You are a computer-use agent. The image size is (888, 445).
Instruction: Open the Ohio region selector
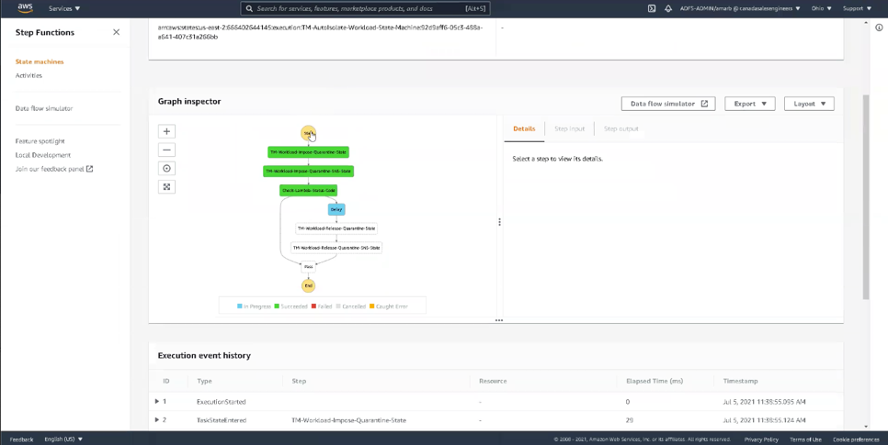(822, 8)
